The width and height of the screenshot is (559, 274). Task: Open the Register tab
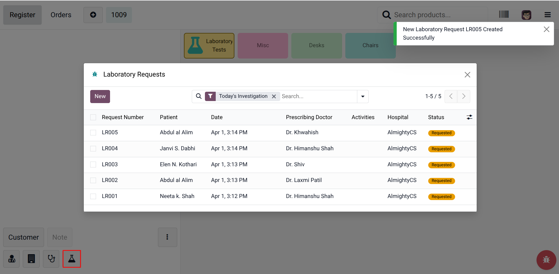pos(22,15)
